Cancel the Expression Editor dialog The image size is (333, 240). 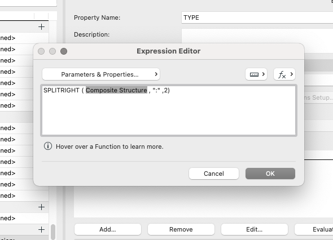coord(214,174)
